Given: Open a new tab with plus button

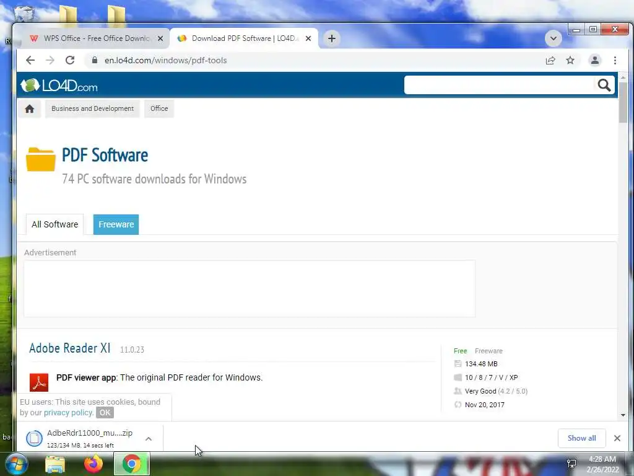Looking at the screenshot, I should [332, 38].
